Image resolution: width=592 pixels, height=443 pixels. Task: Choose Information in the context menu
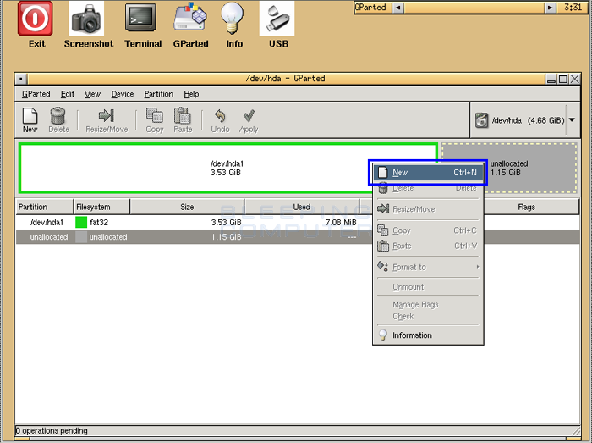pos(428,335)
